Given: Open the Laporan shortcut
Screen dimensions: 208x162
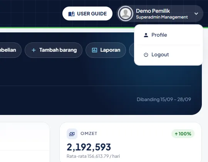Looking at the screenshot, I should click(106, 50).
